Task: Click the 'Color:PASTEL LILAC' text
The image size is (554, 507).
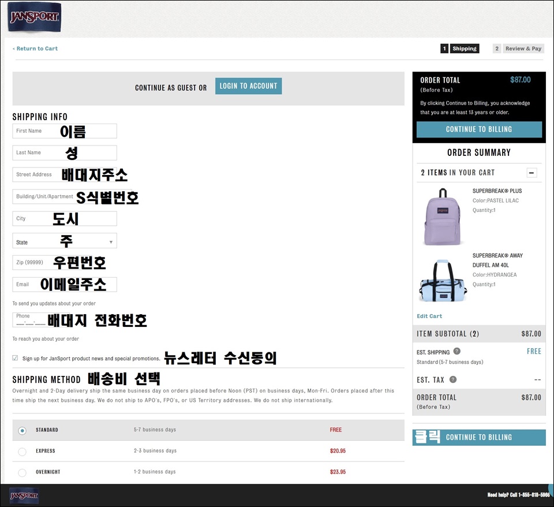Action: [x=496, y=200]
